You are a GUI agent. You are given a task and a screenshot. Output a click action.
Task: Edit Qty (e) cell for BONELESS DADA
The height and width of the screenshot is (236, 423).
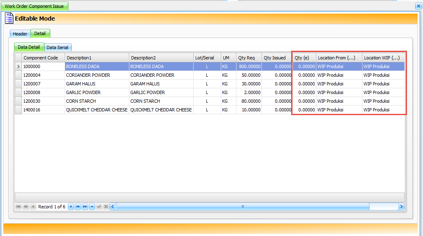[x=304, y=66]
